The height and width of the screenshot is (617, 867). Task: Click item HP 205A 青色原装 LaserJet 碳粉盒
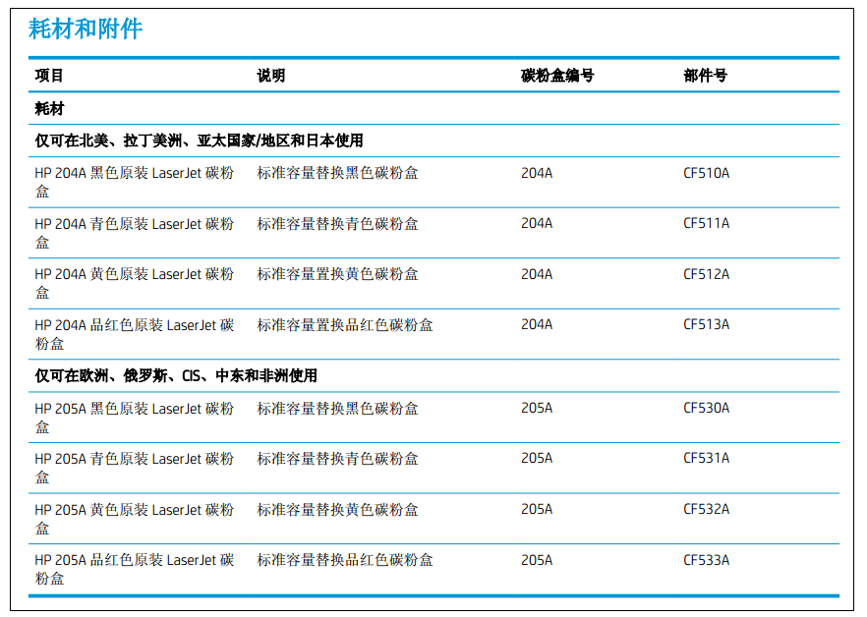click(135, 468)
